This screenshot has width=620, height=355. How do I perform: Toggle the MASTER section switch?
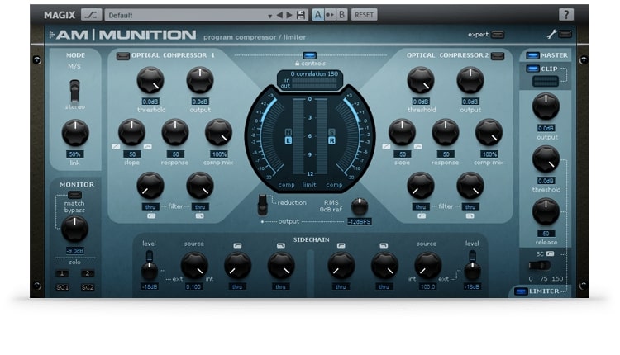(x=532, y=55)
